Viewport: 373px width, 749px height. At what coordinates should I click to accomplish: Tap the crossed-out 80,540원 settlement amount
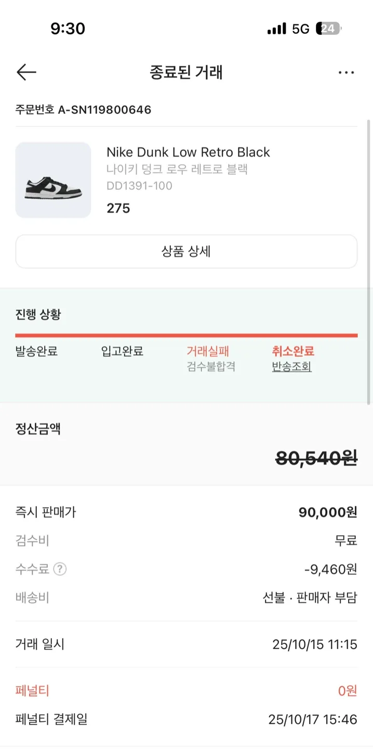(316, 458)
